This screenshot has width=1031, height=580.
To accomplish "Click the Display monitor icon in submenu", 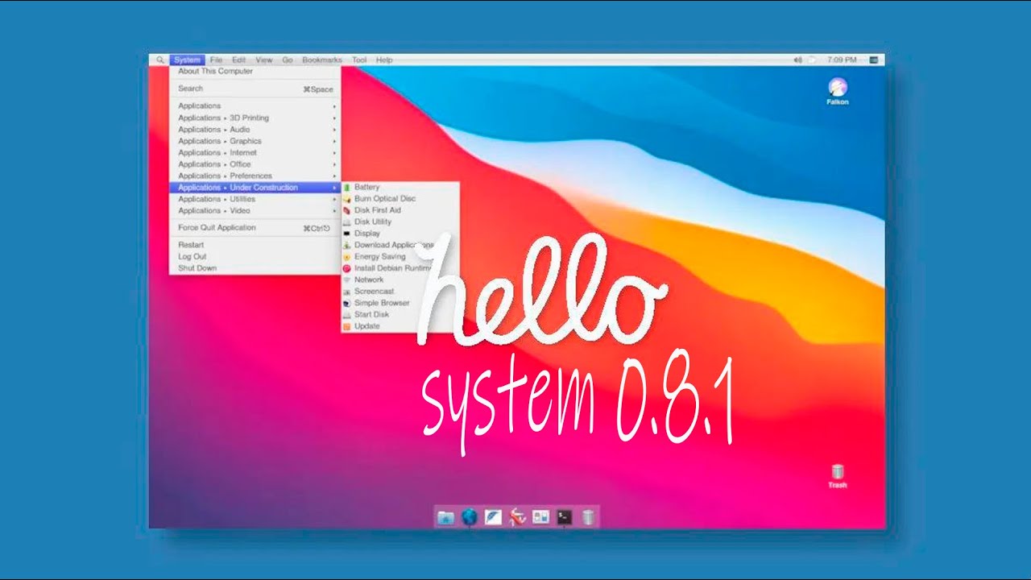I will point(347,234).
